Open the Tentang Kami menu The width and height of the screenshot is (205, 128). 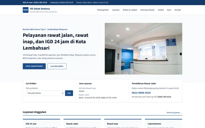tap(103, 10)
